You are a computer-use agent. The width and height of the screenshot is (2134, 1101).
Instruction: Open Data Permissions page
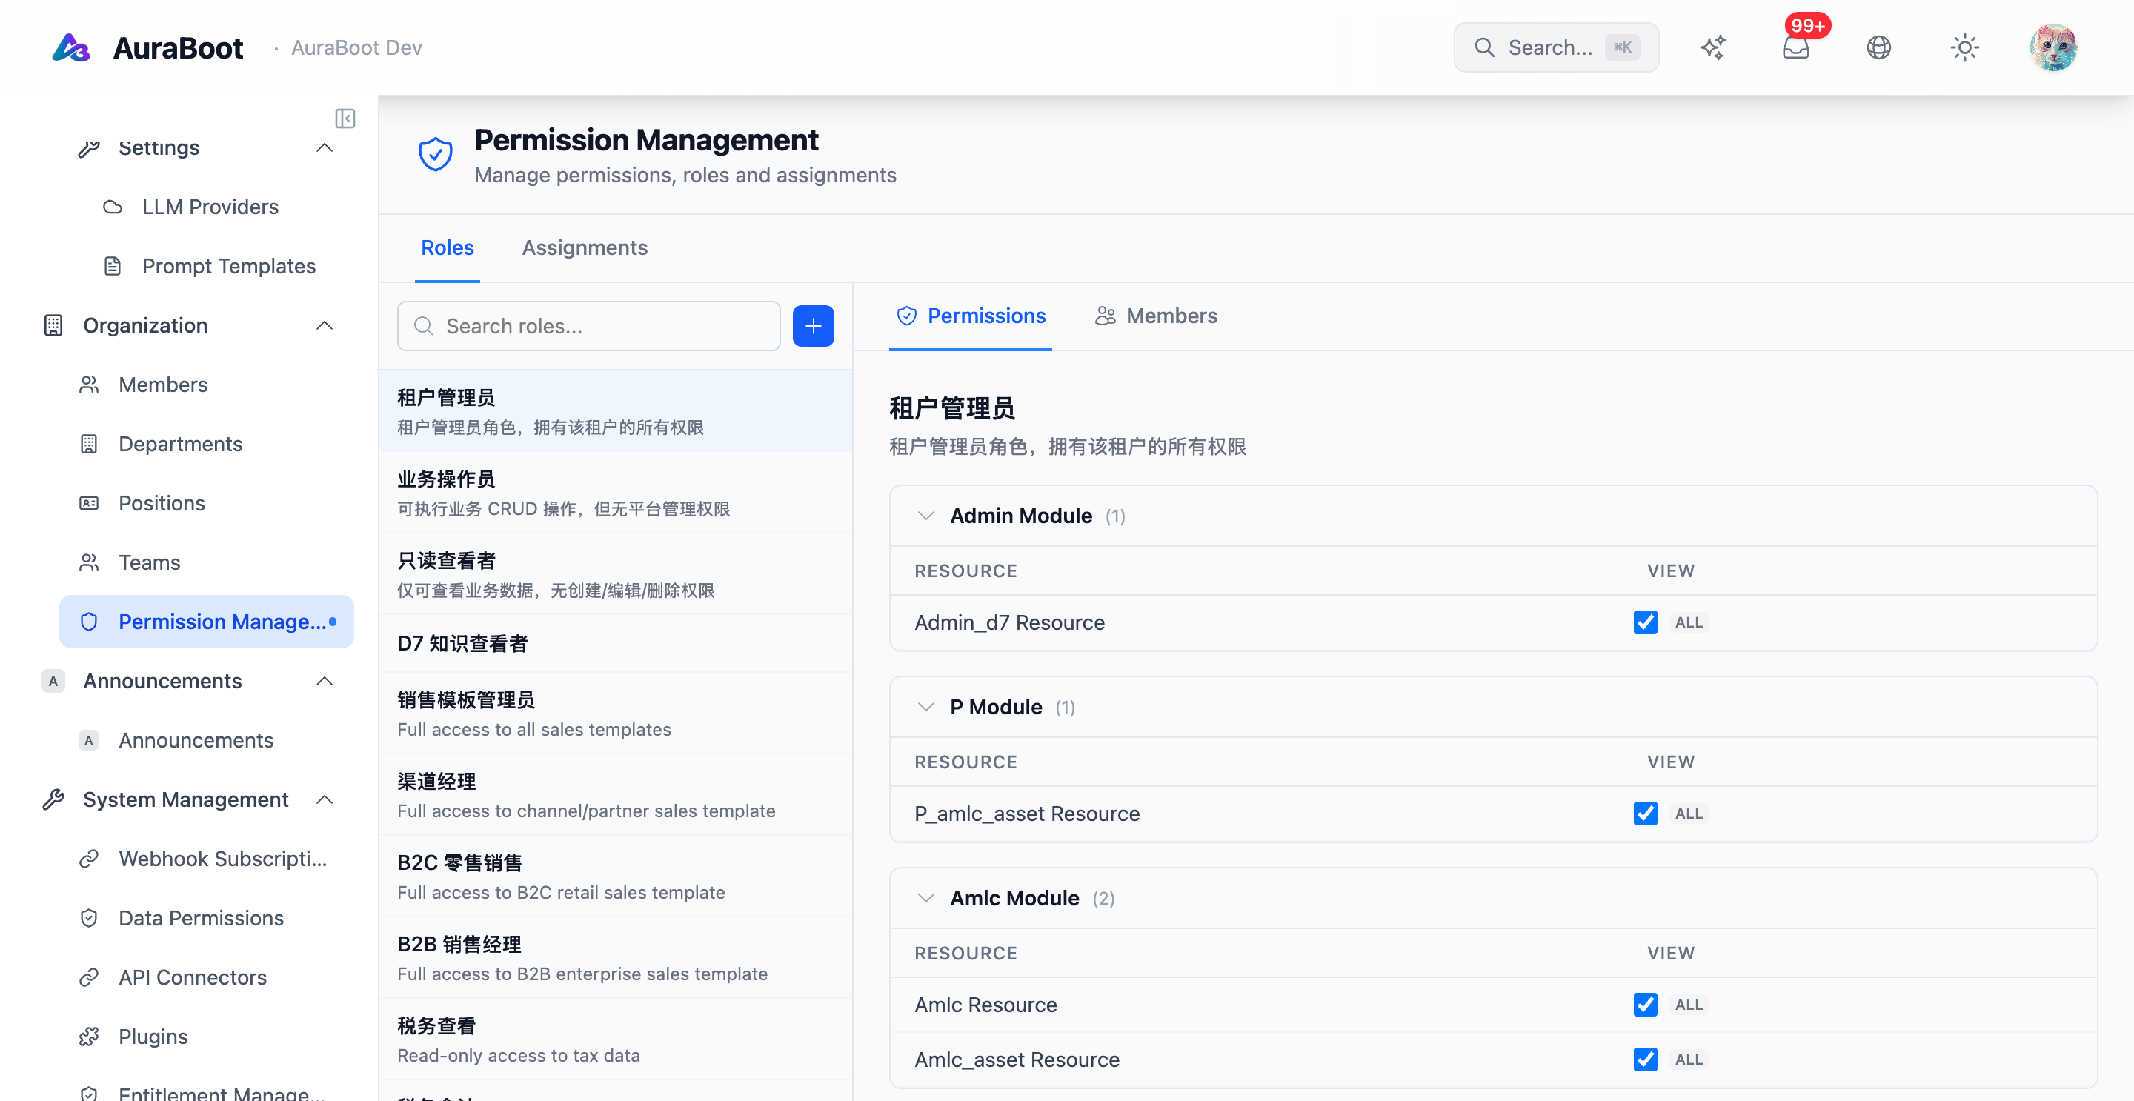(207, 918)
